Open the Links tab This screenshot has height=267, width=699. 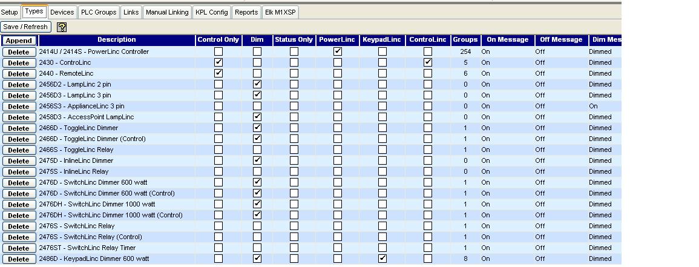tap(131, 12)
